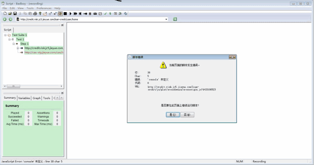This screenshot has height=165, width=314.
Task: Click the crossorigin.js URL text in the dialog
Action: (182, 88)
